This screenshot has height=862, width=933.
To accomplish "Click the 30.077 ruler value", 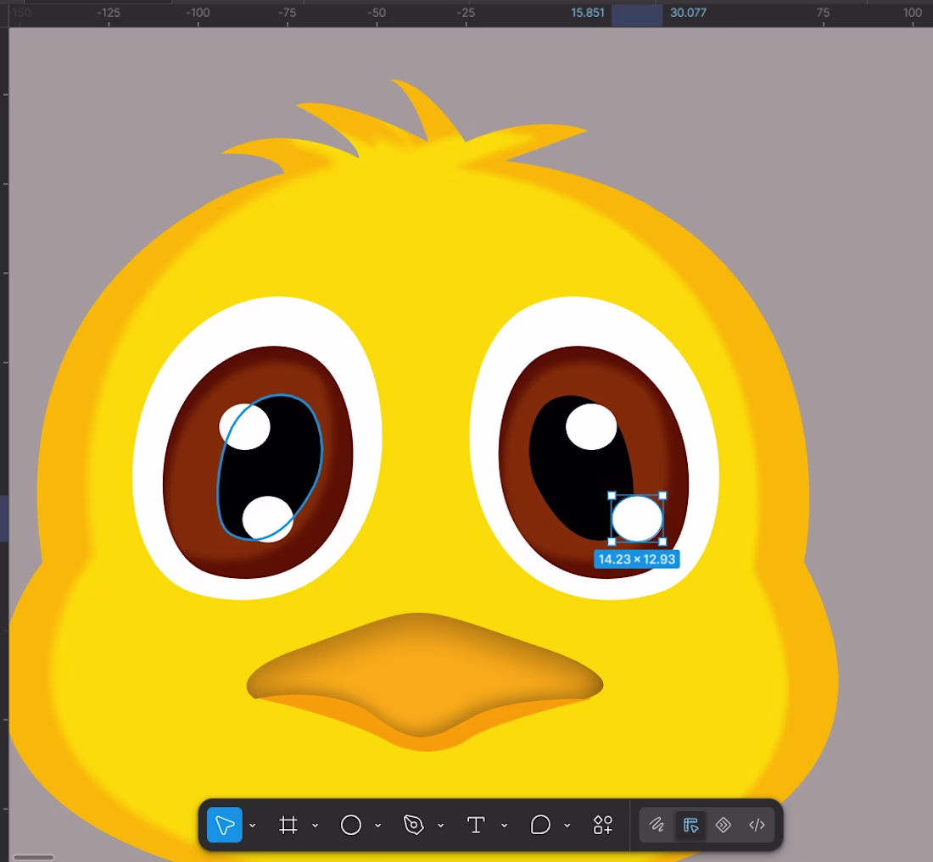I will [688, 13].
